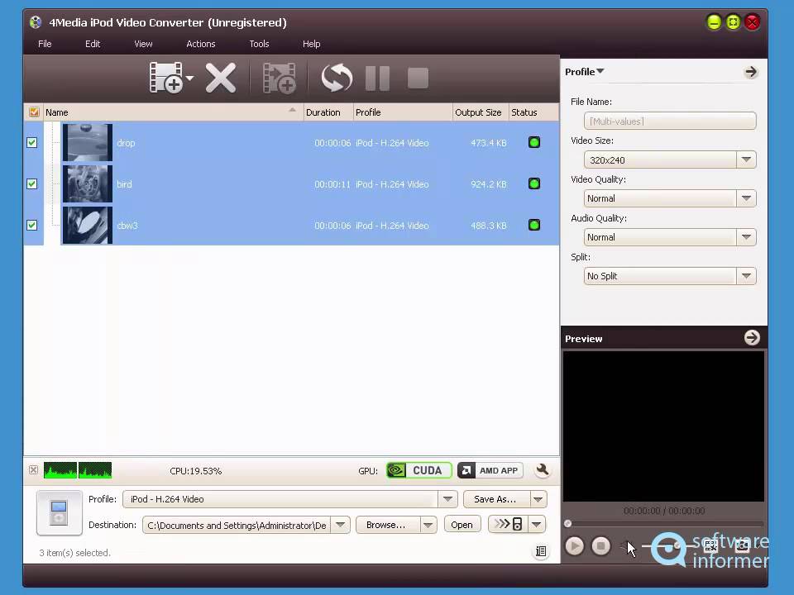Expand the Profile panel arrow button
The image size is (794, 595).
tap(751, 72)
